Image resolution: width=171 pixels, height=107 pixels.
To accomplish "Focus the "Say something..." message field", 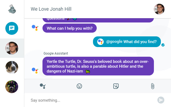I will coord(91,100).
